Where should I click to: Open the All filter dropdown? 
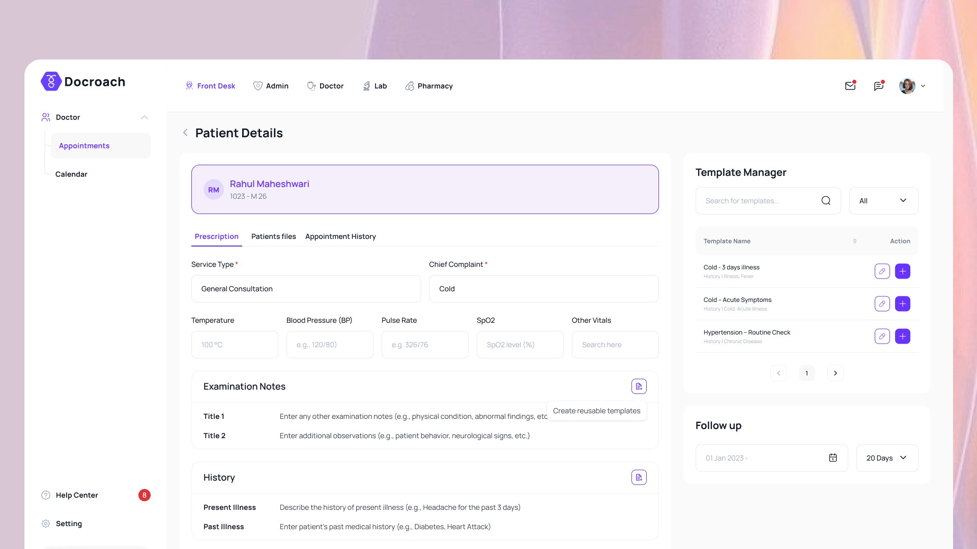pos(883,201)
